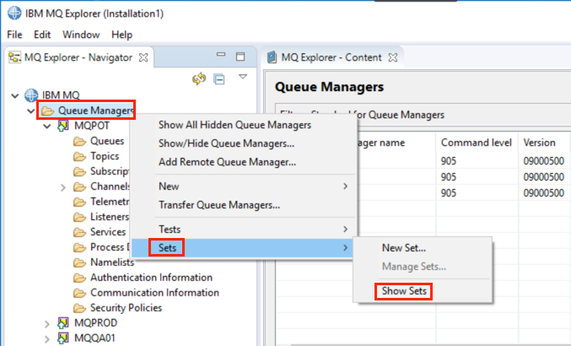Choose Transfer Queue Managers... menu entry

point(219,205)
